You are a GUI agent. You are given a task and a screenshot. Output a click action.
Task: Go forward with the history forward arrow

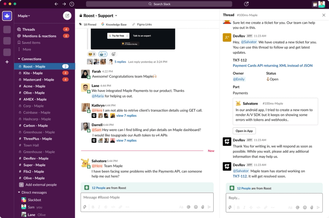pyautogui.click(x=64, y=4)
